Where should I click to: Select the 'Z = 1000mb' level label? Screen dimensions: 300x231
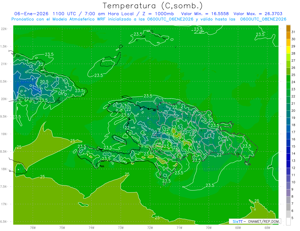(x=158, y=14)
